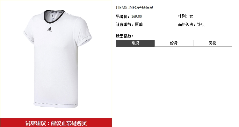Click the inner neck label tag

tap(53, 17)
